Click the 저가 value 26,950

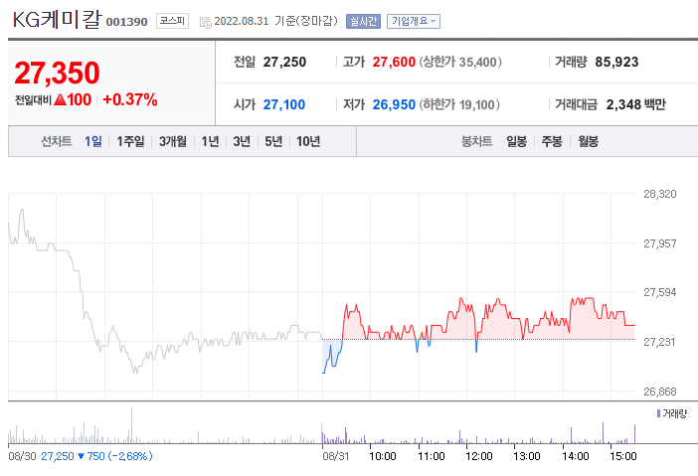(x=394, y=104)
